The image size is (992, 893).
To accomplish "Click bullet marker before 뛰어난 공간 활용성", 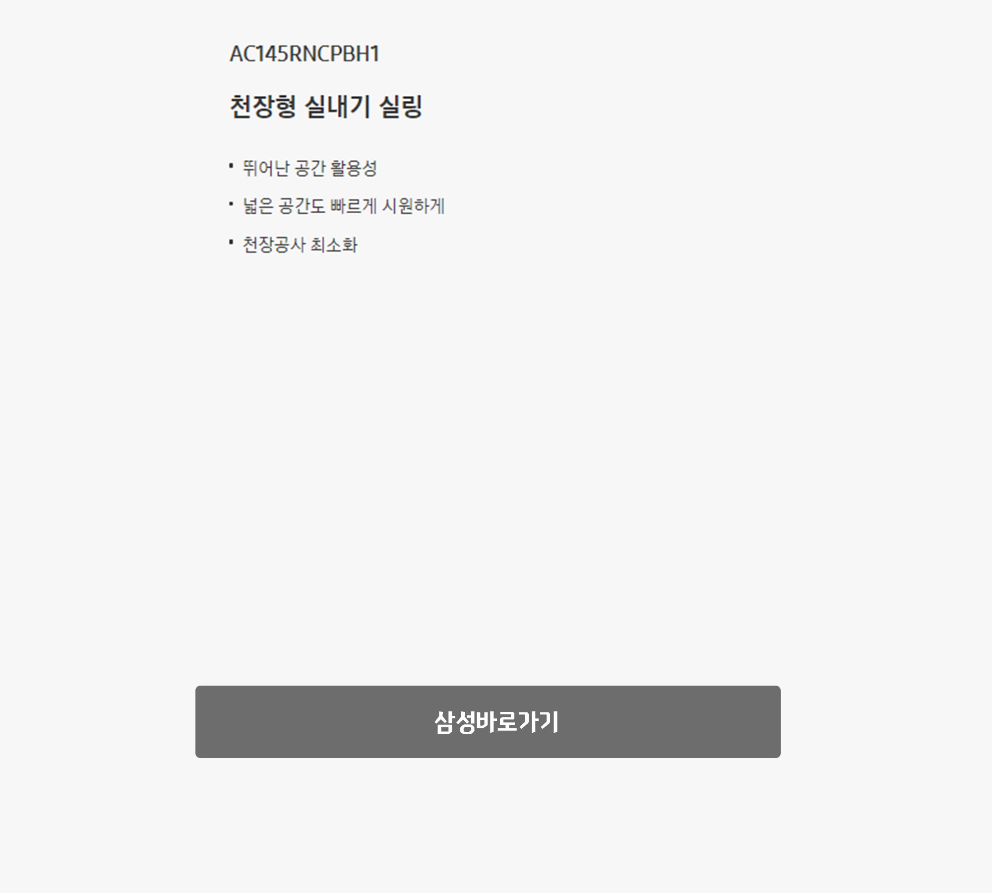I will point(231,166).
